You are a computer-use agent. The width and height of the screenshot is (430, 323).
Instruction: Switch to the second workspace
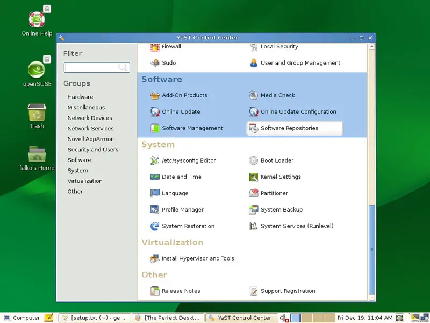coord(307,318)
